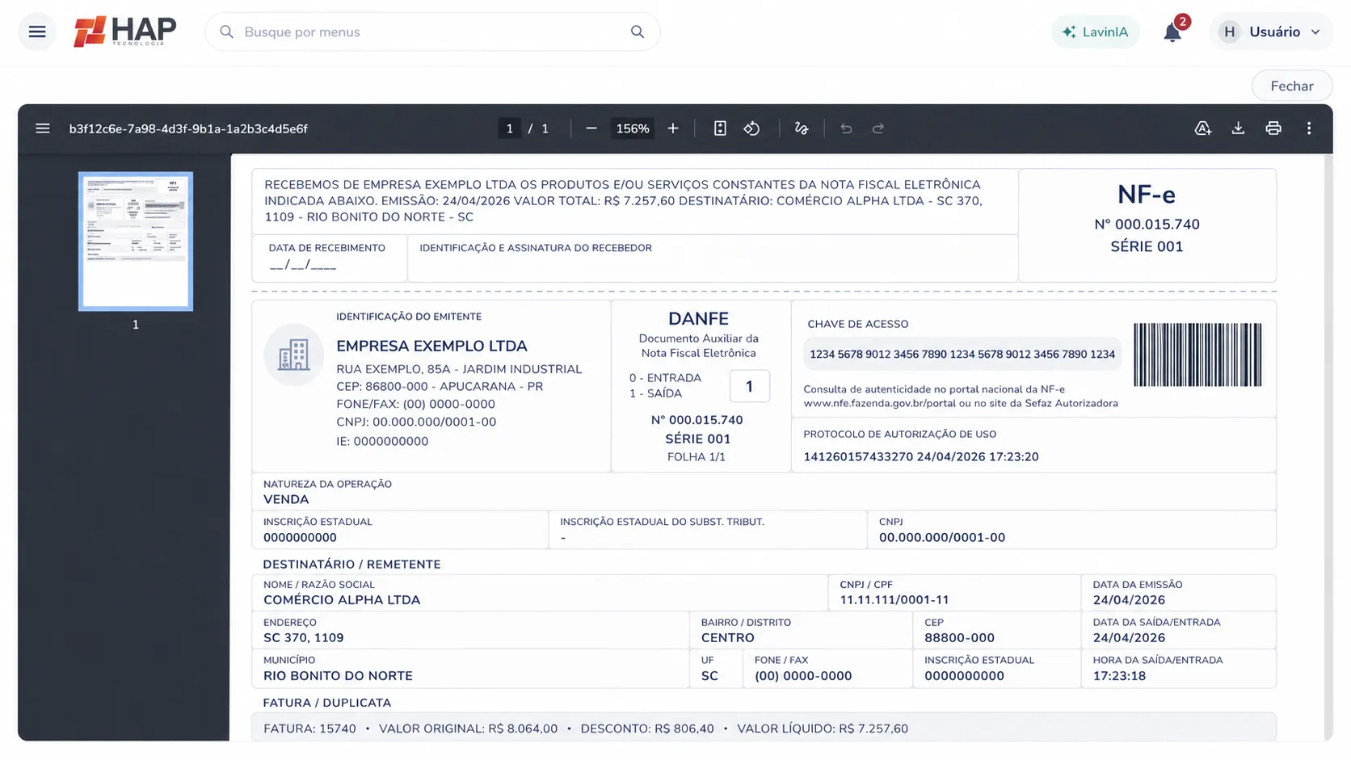
Task: Zoom out the PDF document
Action: pyautogui.click(x=591, y=128)
